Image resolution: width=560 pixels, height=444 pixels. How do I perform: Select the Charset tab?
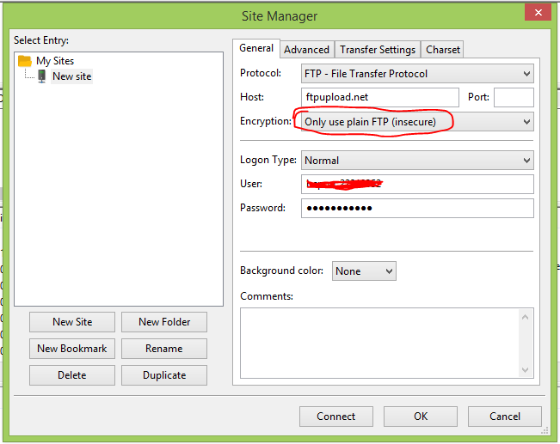click(443, 50)
